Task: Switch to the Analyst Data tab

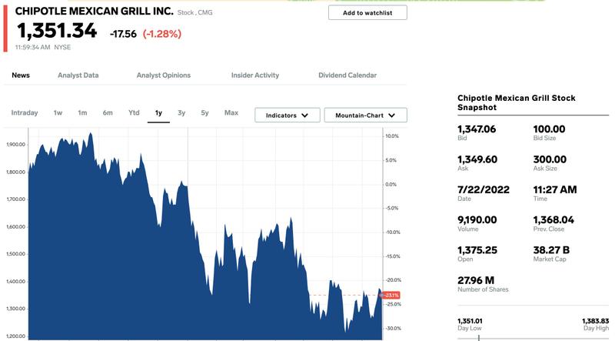Action: click(78, 75)
